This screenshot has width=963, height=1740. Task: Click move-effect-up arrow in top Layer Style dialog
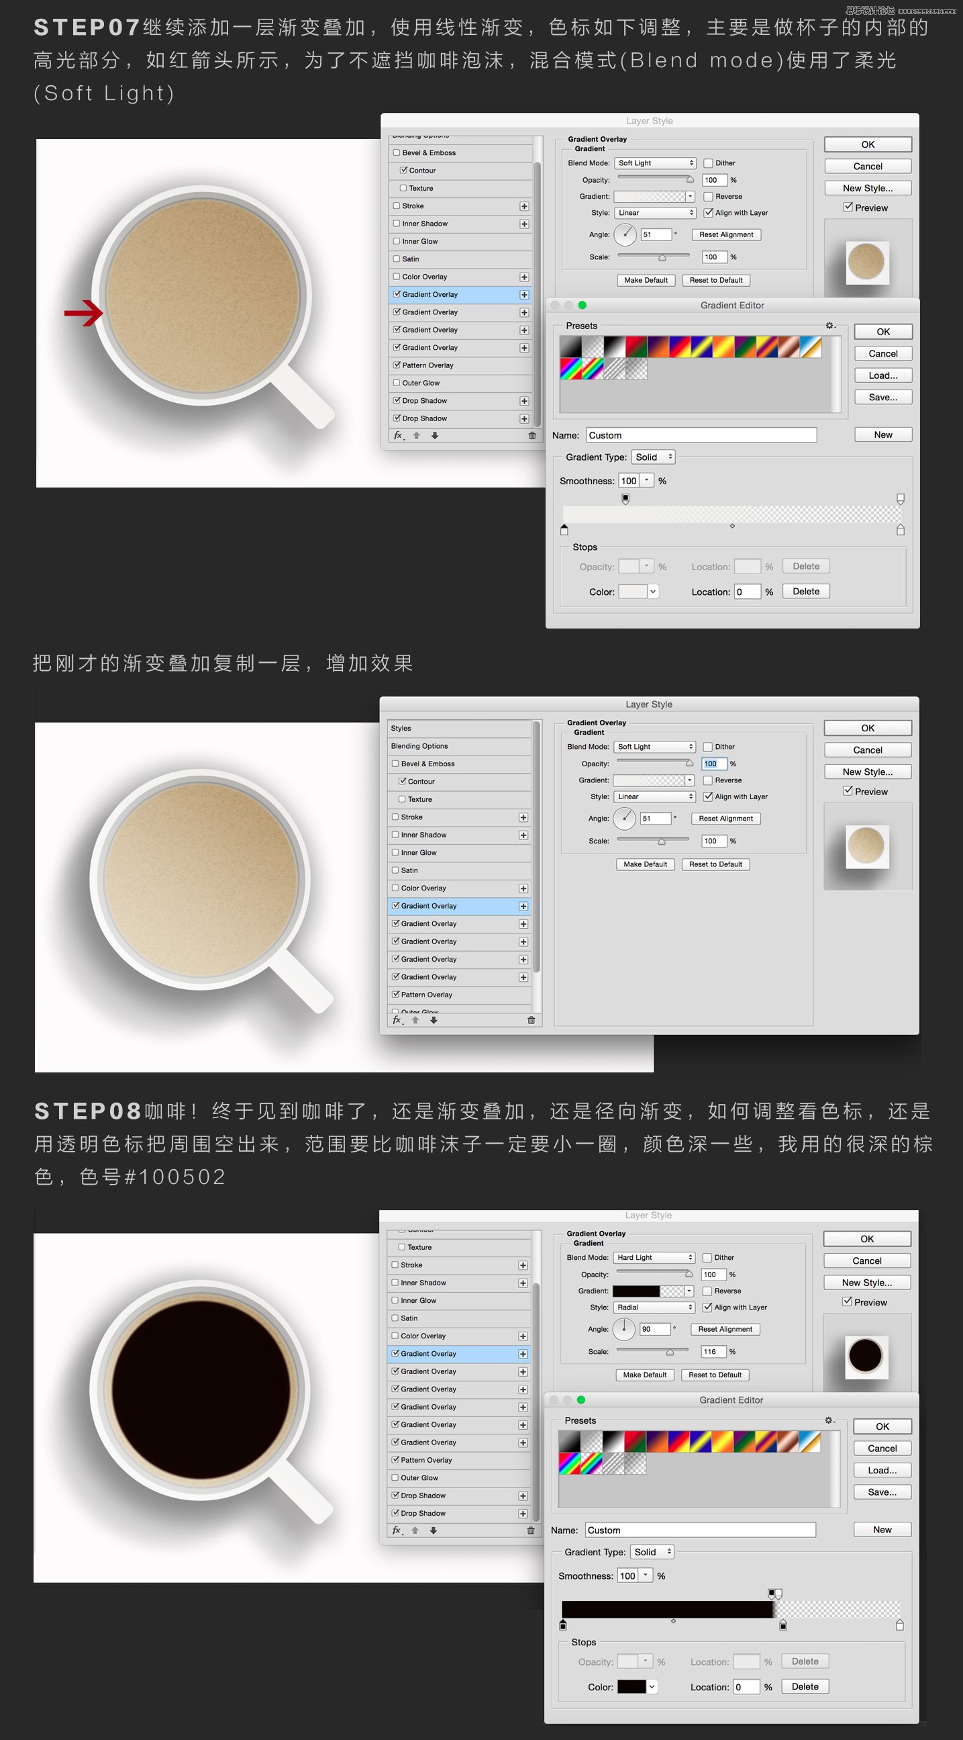pyautogui.click(x=416, y=436)
